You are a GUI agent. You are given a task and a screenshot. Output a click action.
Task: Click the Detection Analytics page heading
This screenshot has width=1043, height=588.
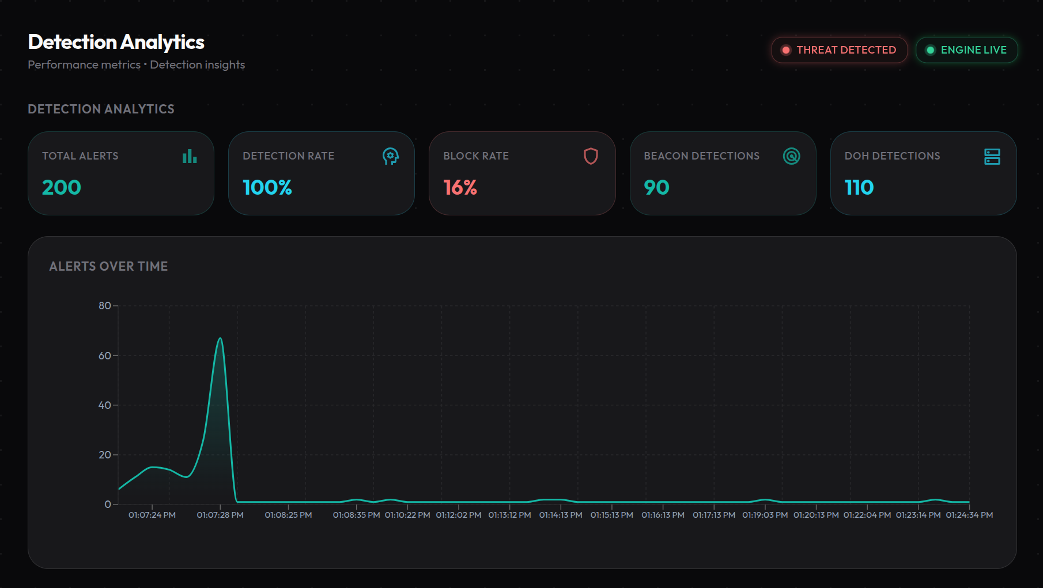pyautogui.click(x=116, y=42)
